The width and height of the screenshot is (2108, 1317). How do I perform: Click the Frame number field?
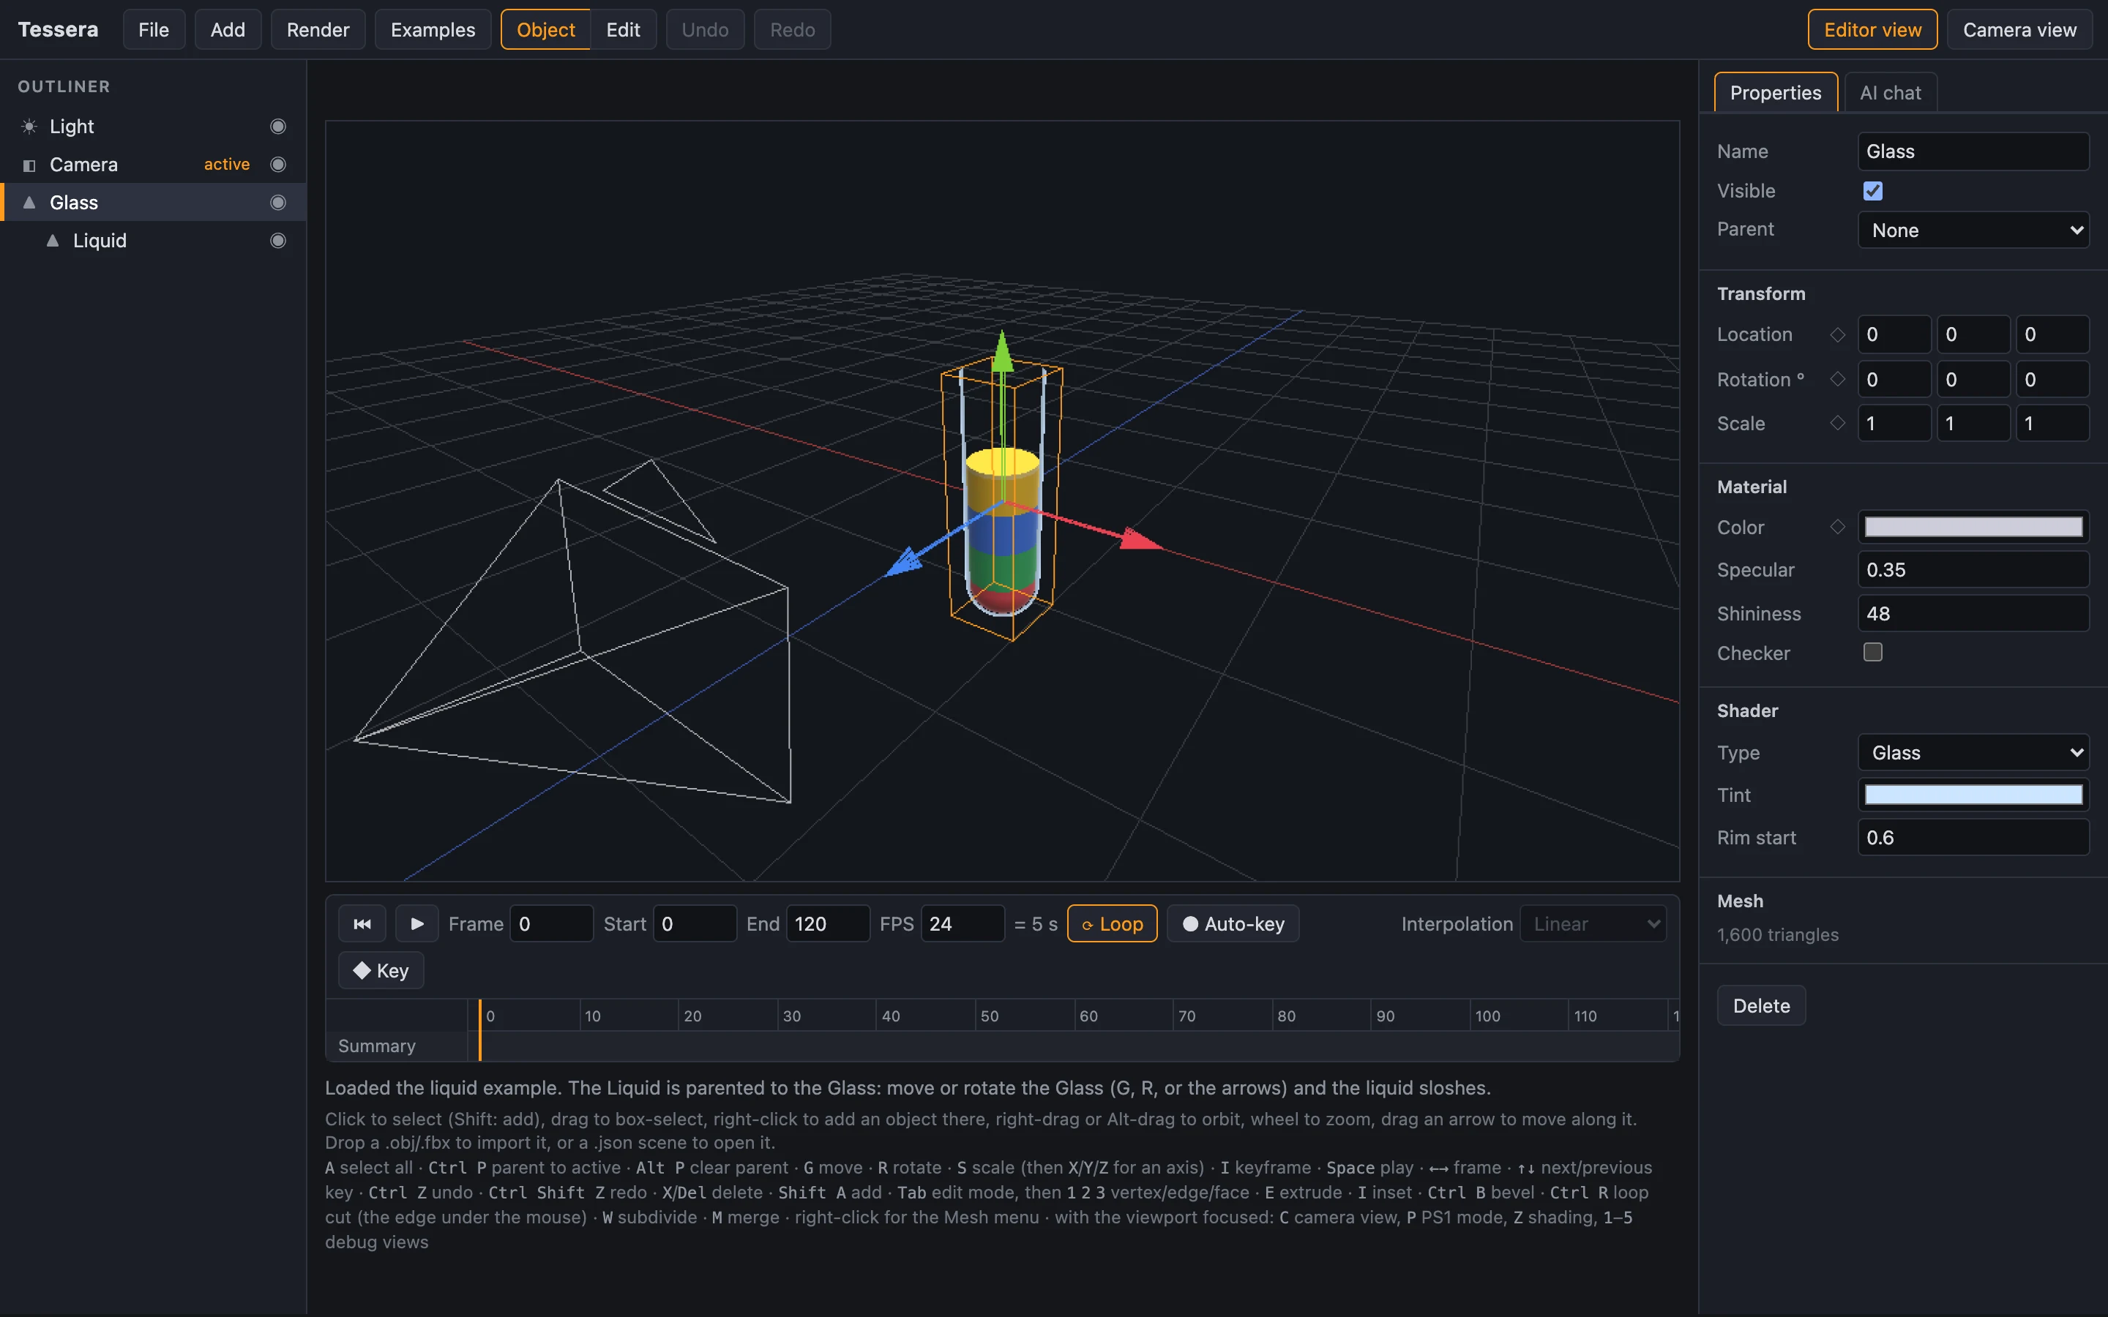551,923
